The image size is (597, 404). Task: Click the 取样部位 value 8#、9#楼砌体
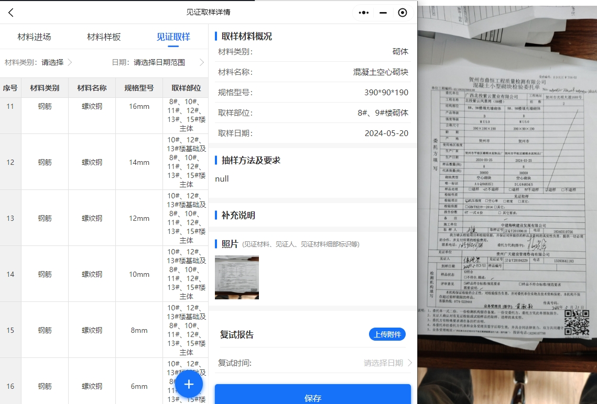click(383, 113)
